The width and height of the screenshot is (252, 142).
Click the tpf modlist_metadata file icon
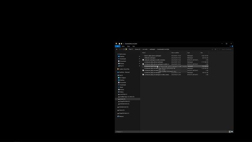pyautogui.click(x=143, y=75)
